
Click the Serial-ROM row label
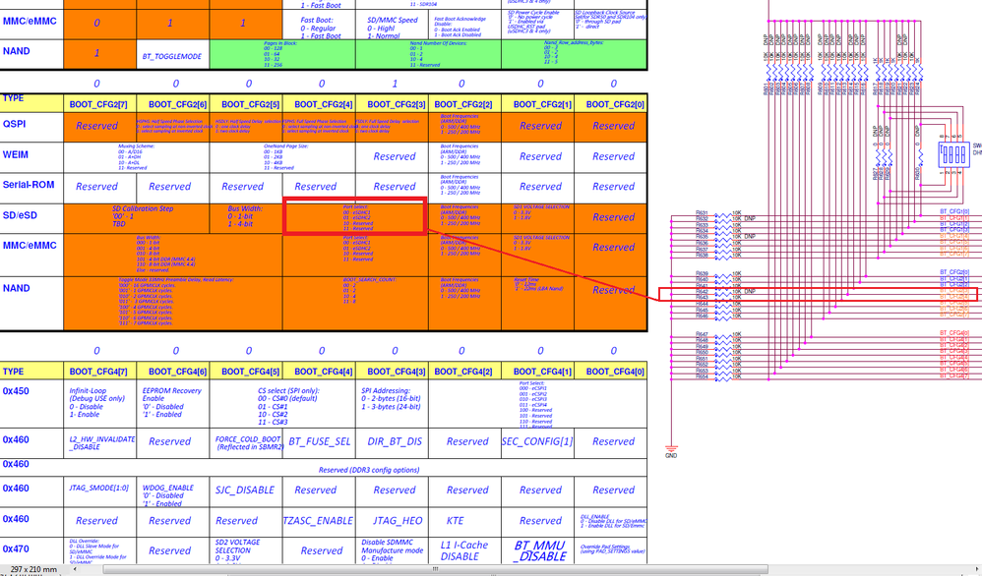click(29, 185)
